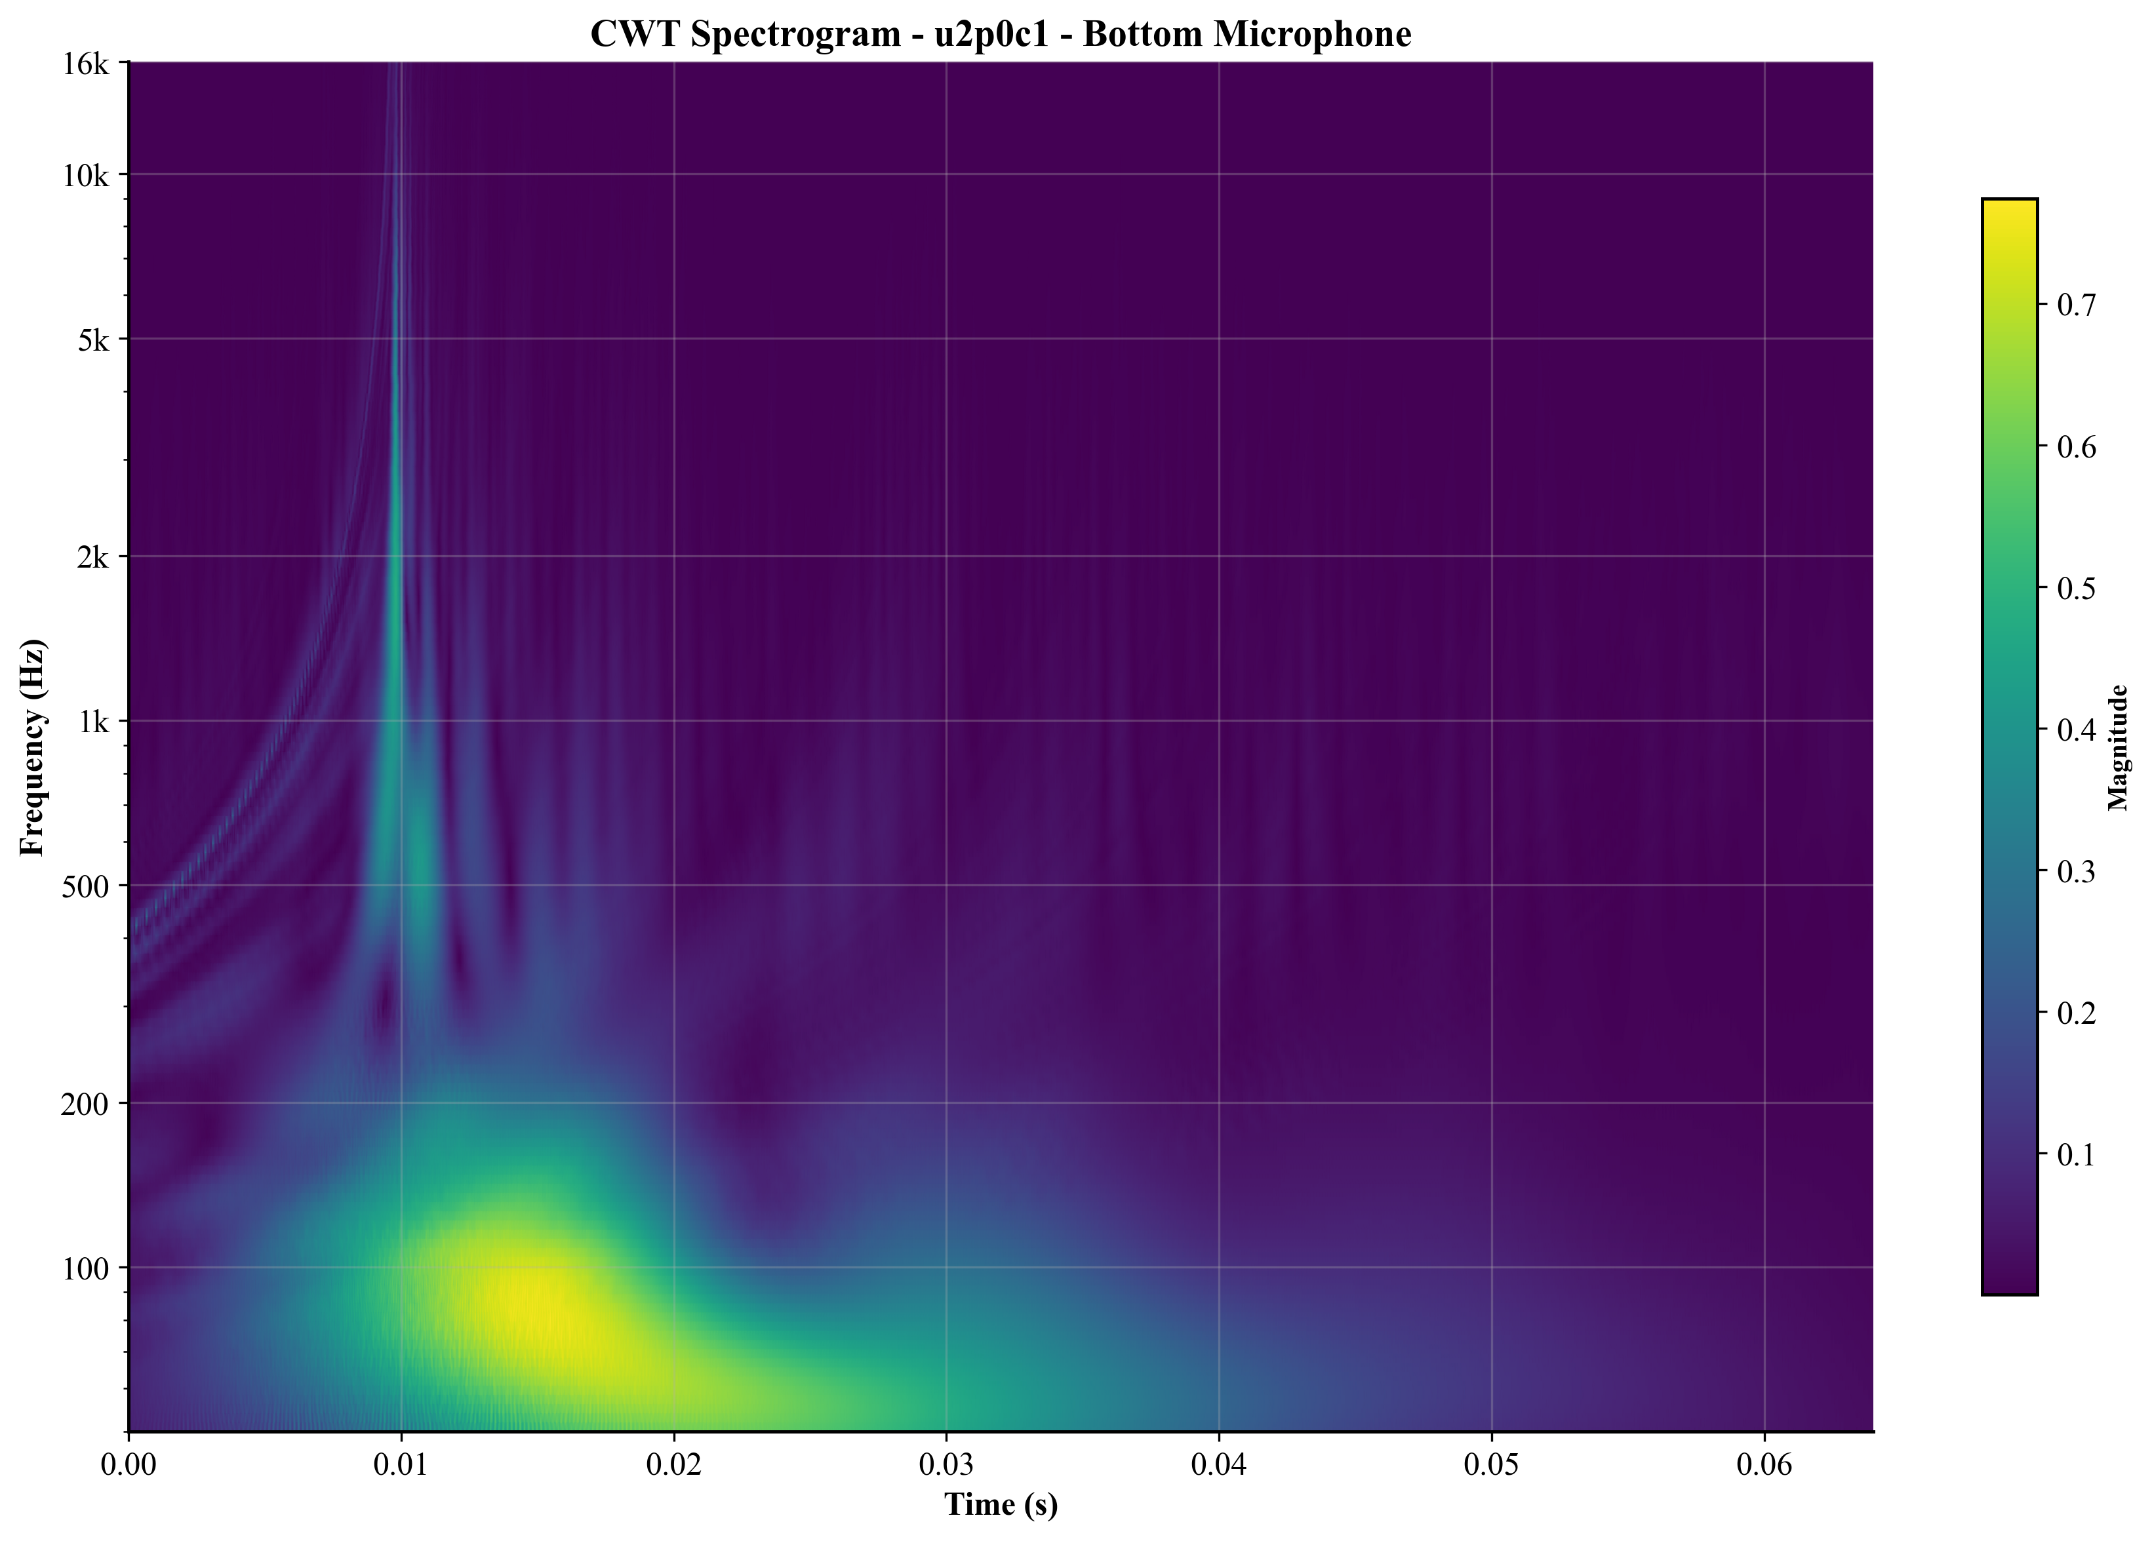The width and height of the screenshot is (2152, 1541).
Task: Click the "16k" frequency tick label
Action: [x=87, y=64]
